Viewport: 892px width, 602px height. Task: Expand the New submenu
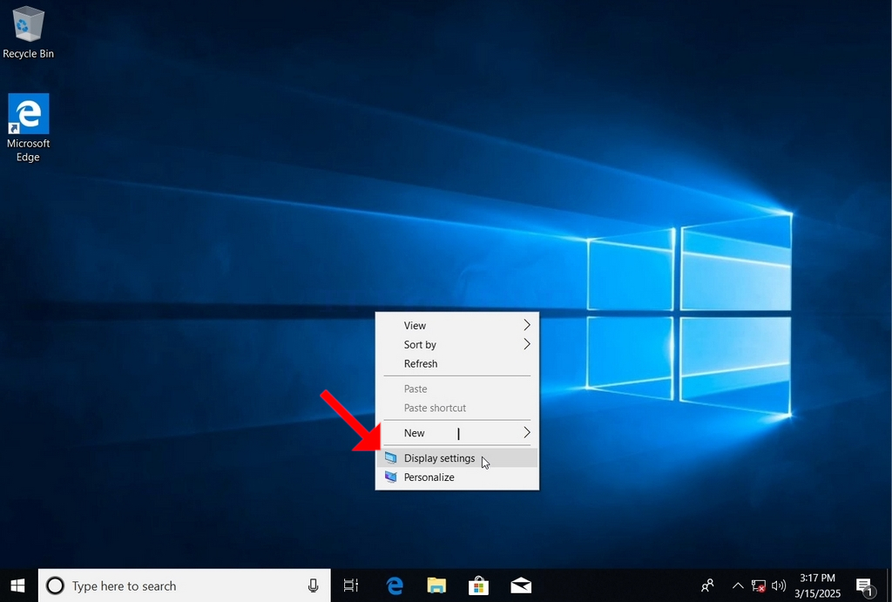(457, 433)
